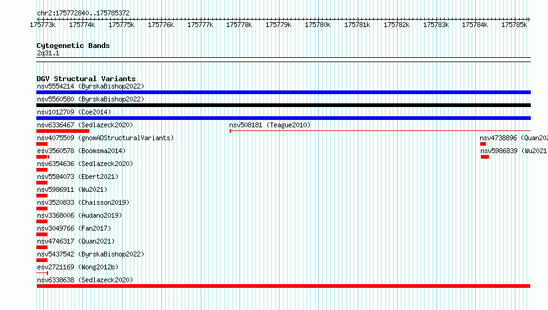Viewport: 548px width, 310px height.
Task: Click the red bar under esv3560578
Action: click(x=42, y=157)
